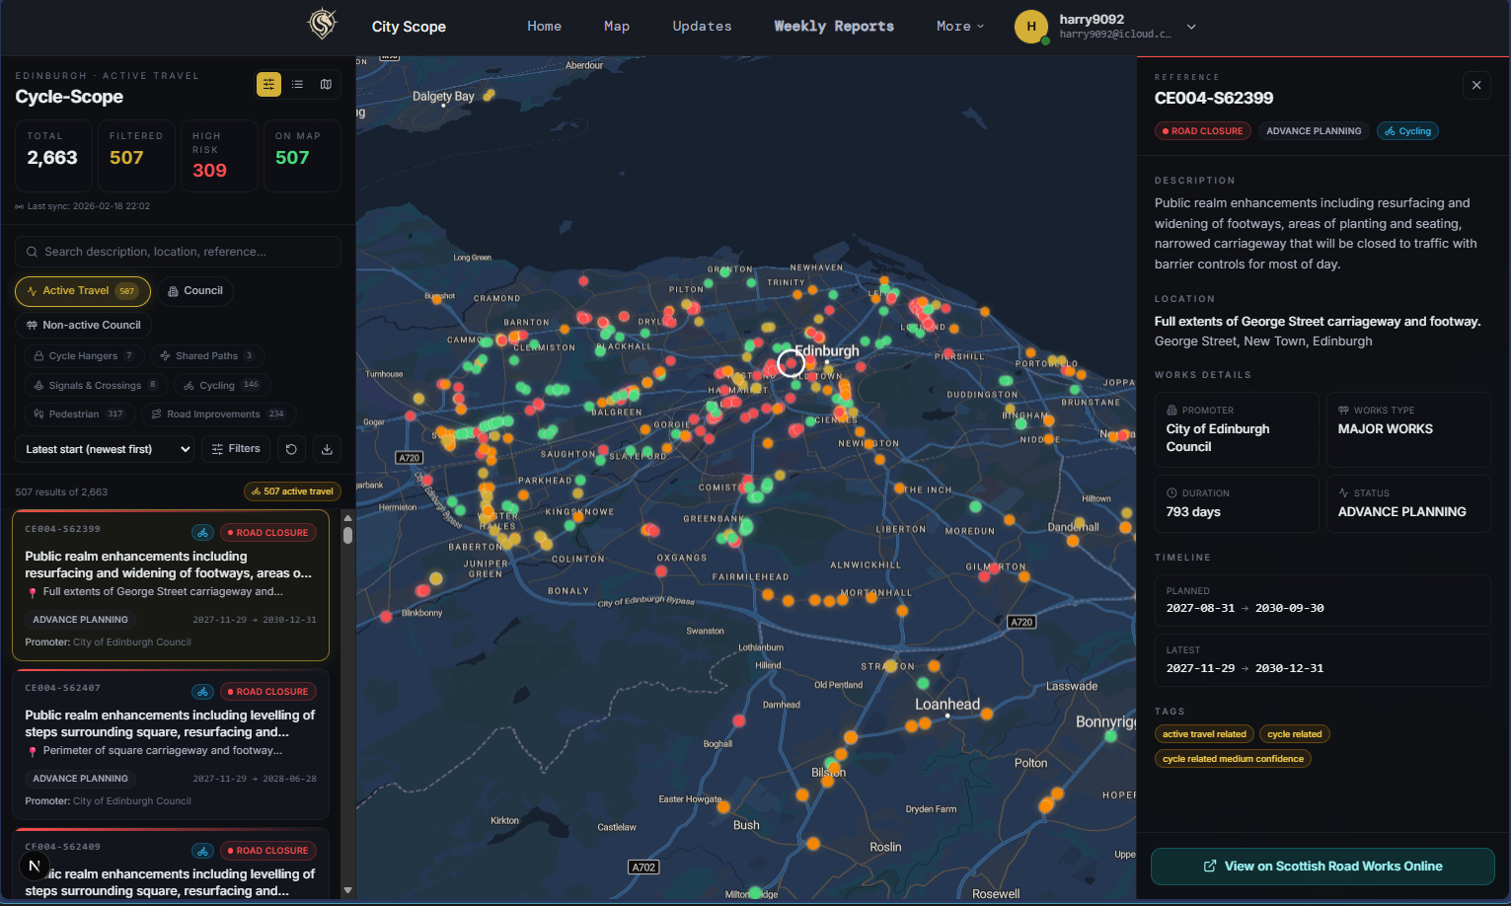Expand the More menu in navigation
The image size is (1511, 906).
[x=959, y=27]
